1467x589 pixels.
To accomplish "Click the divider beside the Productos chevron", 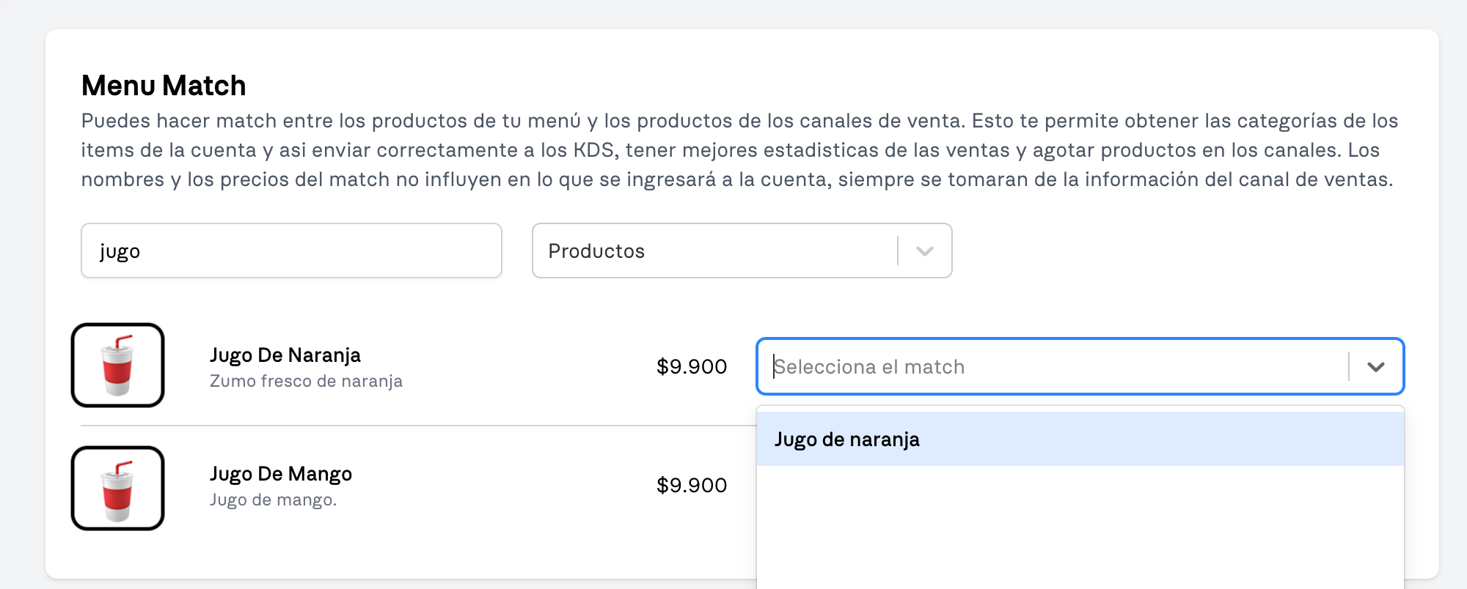I will tap(898, 251).
